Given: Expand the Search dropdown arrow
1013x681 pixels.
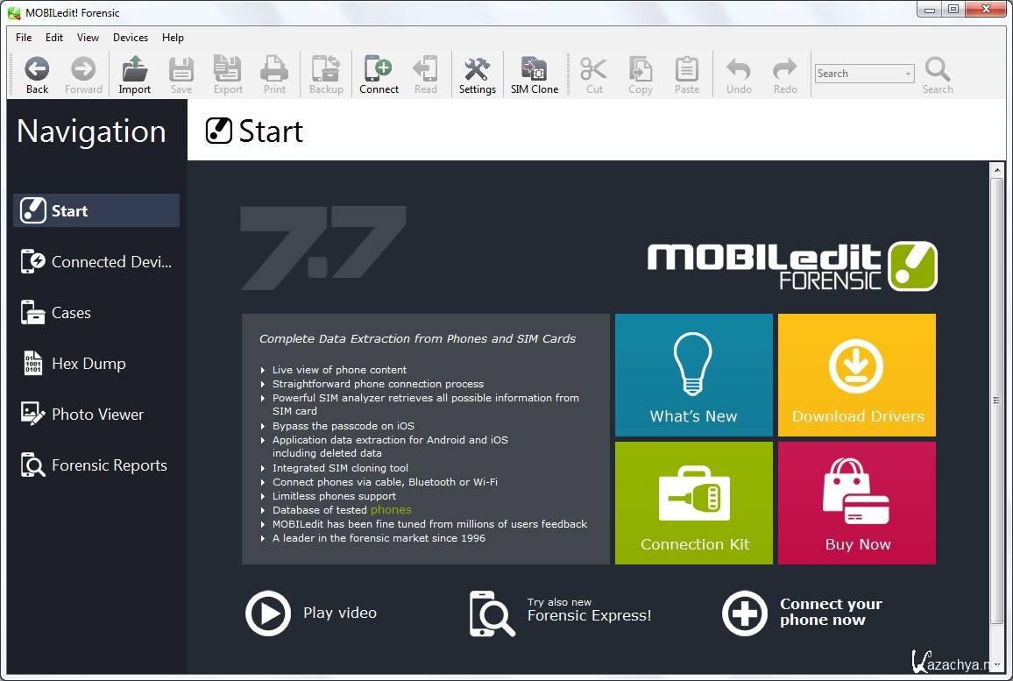Looking at the screenshot, I should pos(909,74).
